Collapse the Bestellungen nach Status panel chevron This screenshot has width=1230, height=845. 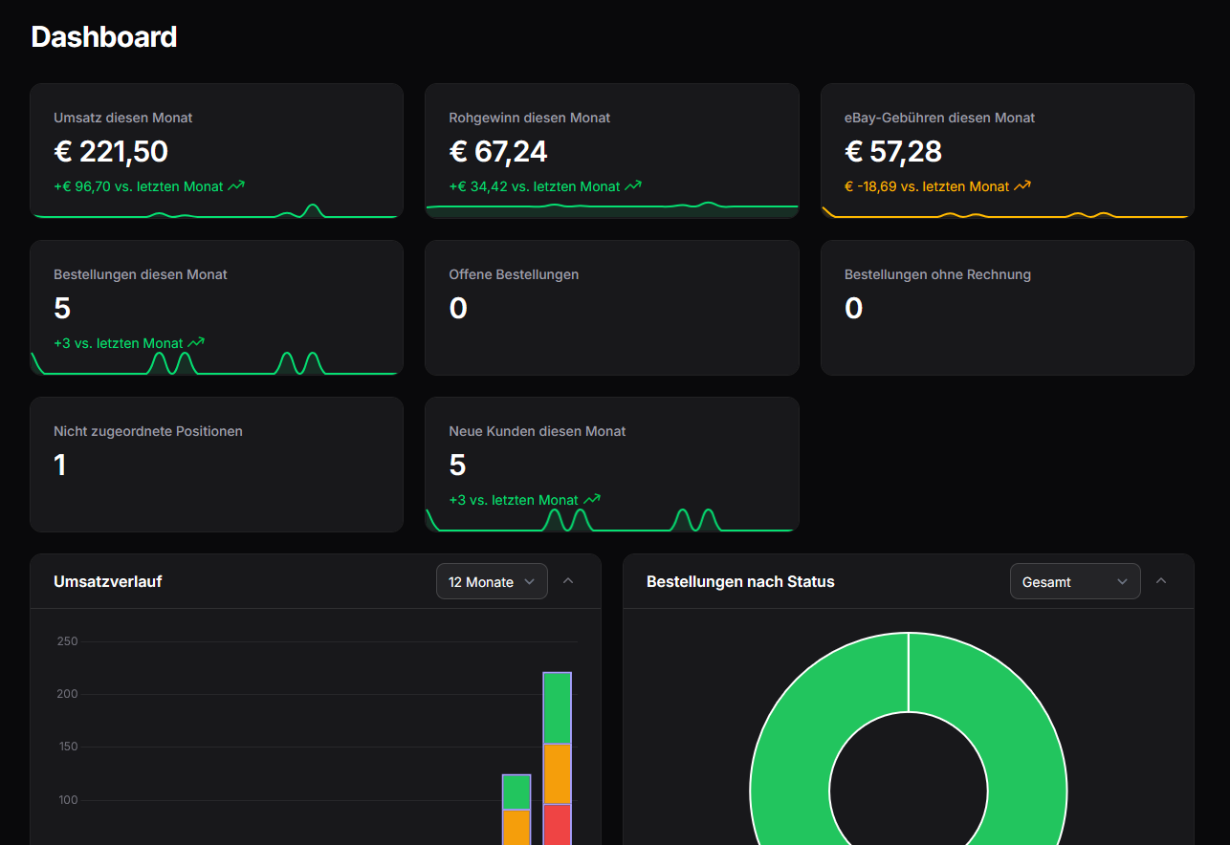click(1161, 580)
